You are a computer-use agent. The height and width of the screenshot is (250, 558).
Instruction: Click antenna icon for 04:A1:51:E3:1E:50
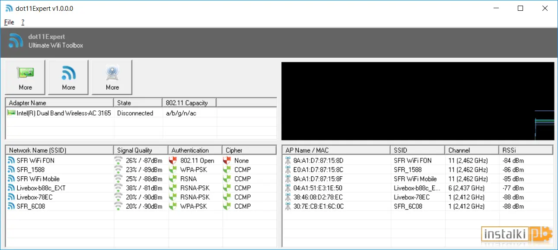288,188
